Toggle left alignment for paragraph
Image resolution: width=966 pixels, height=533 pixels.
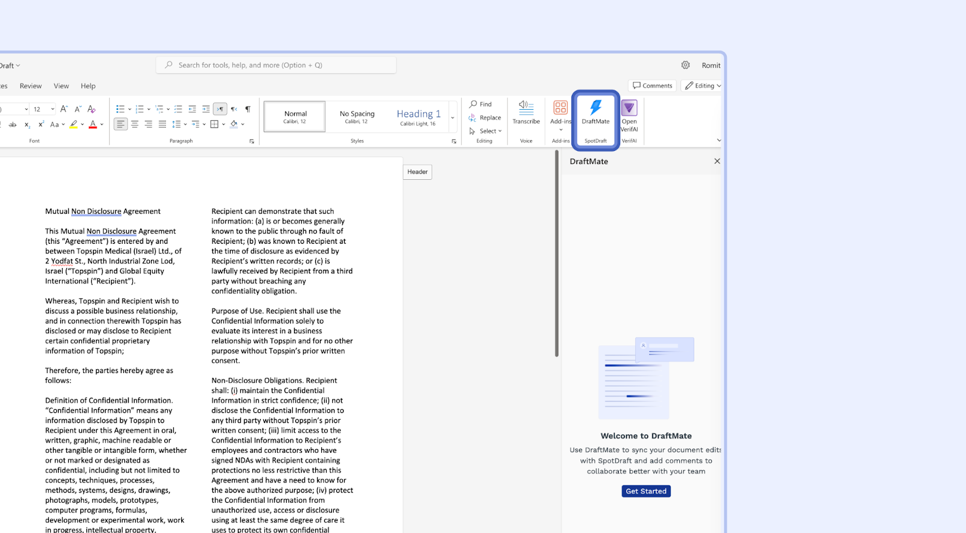(x=121, y=124)
